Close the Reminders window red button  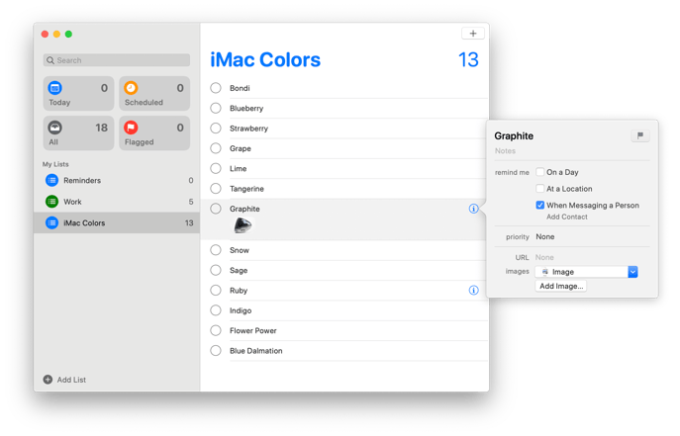click(45, 34)
